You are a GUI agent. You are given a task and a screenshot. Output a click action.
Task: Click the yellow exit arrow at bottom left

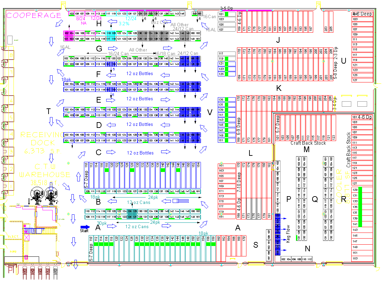[75, 264]
